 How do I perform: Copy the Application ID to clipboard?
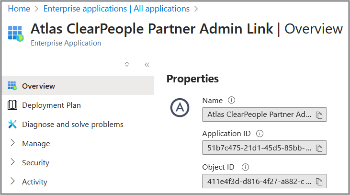(319, 148)
